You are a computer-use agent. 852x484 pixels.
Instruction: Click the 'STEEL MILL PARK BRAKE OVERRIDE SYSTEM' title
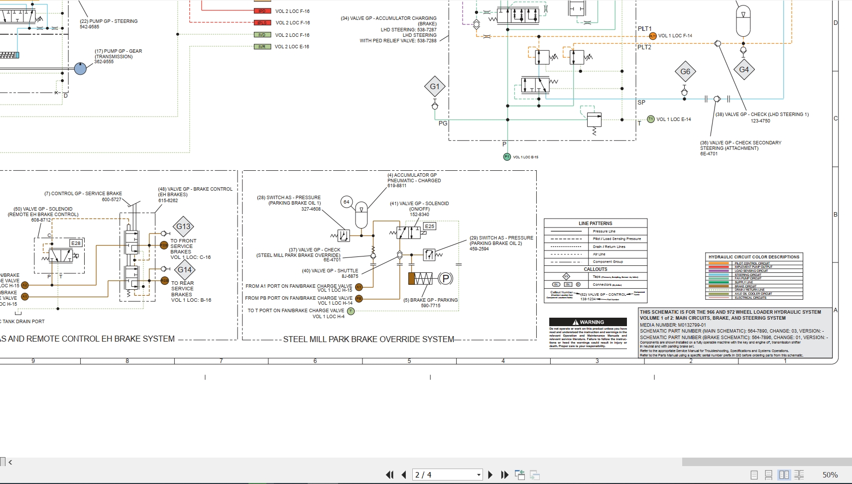pyautogui.click(x=368, y=340)
